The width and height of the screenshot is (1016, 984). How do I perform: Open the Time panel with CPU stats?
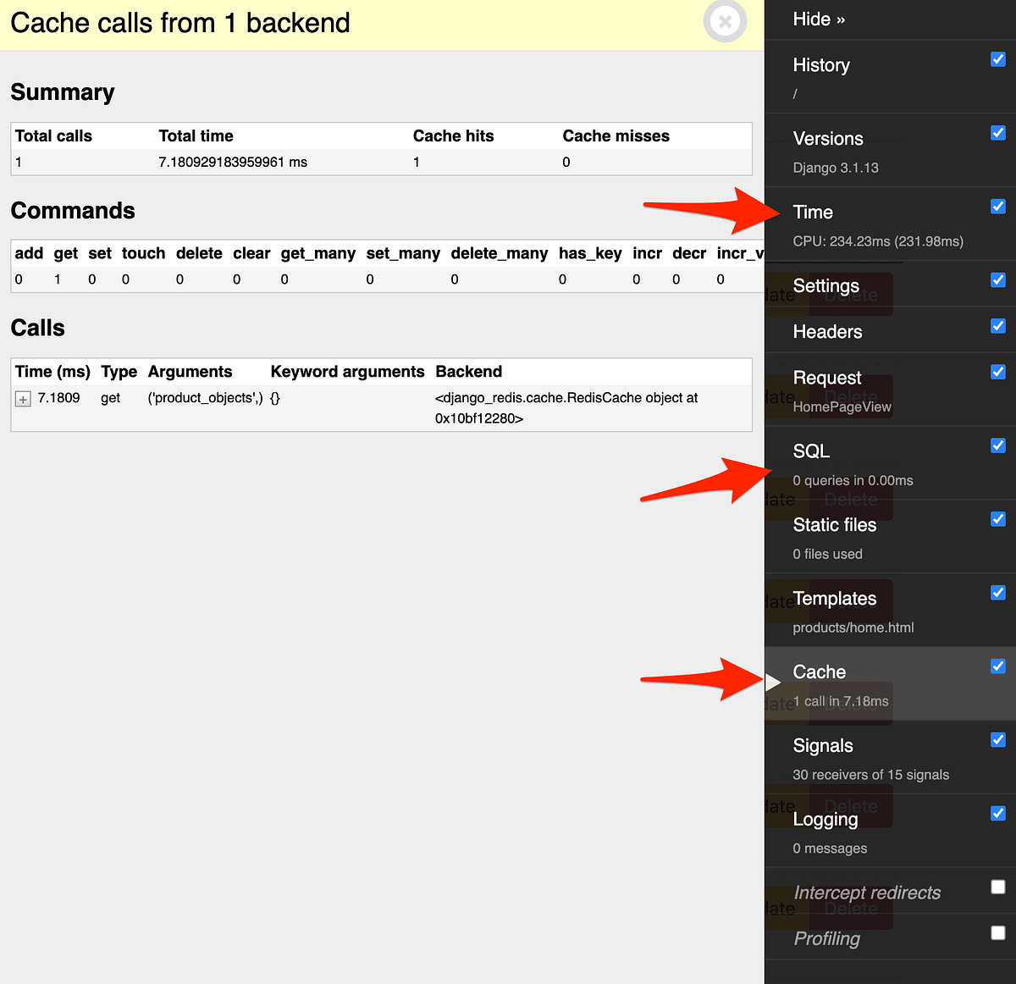click(813, 212)
